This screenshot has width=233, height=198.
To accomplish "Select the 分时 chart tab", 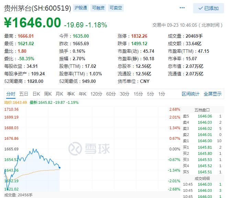I will 11,94.
